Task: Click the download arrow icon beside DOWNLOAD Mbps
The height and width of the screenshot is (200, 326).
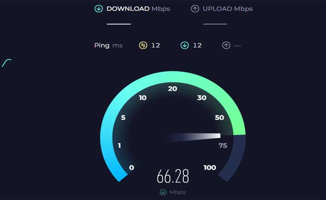Action: (99, 9)
